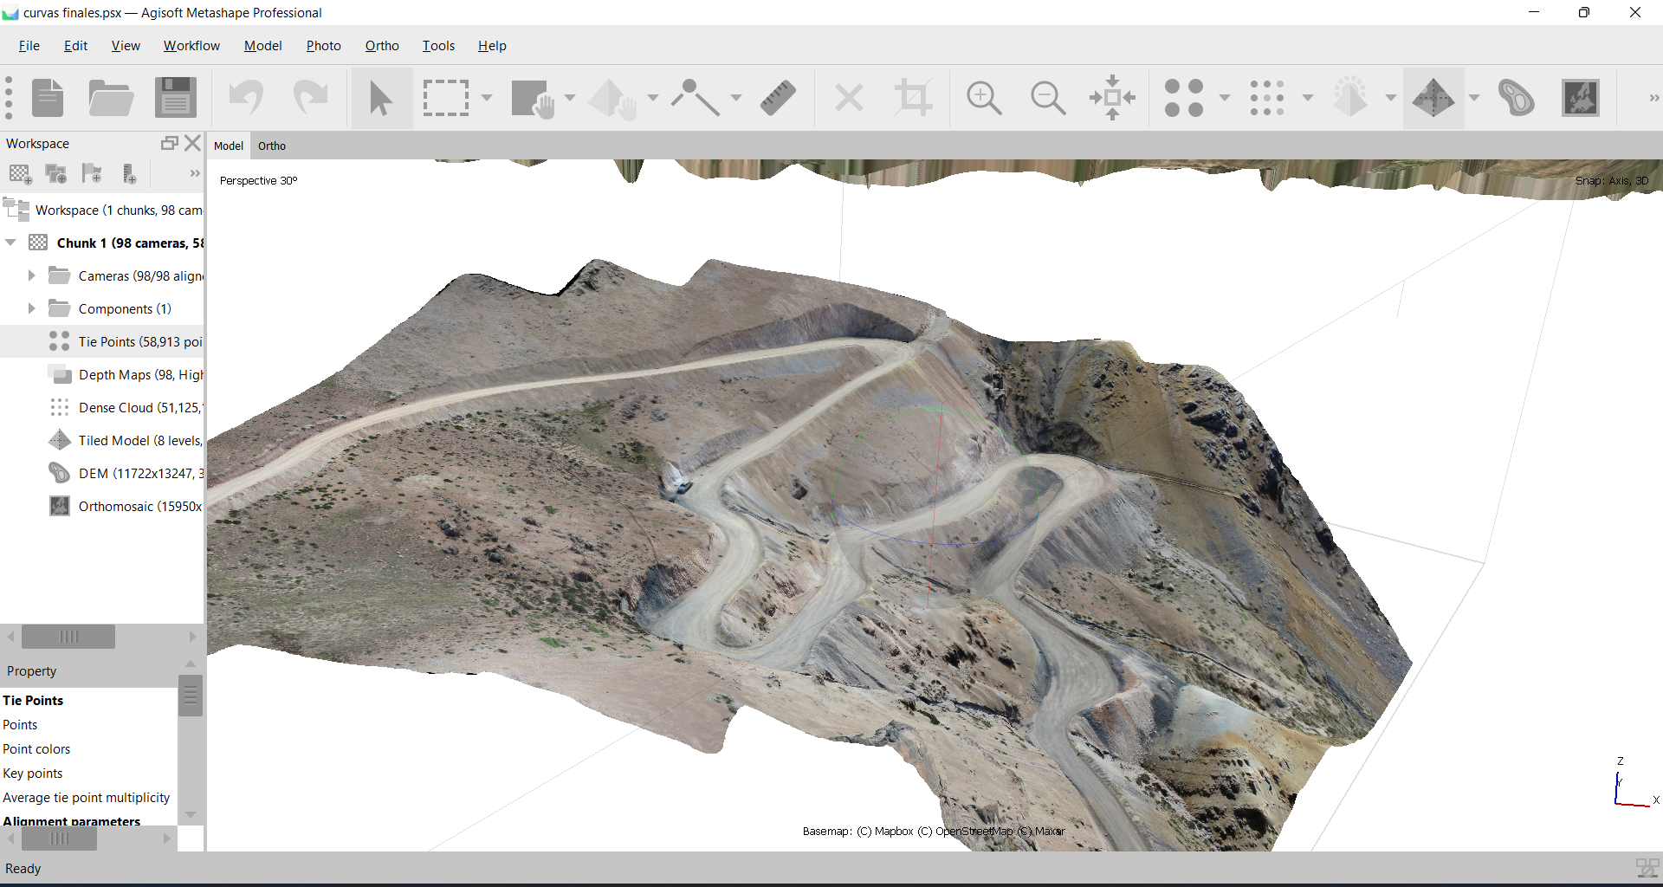The image size is (1663, 887).
Task: Switch to the Ortho tab
Action: click(271, 146)
